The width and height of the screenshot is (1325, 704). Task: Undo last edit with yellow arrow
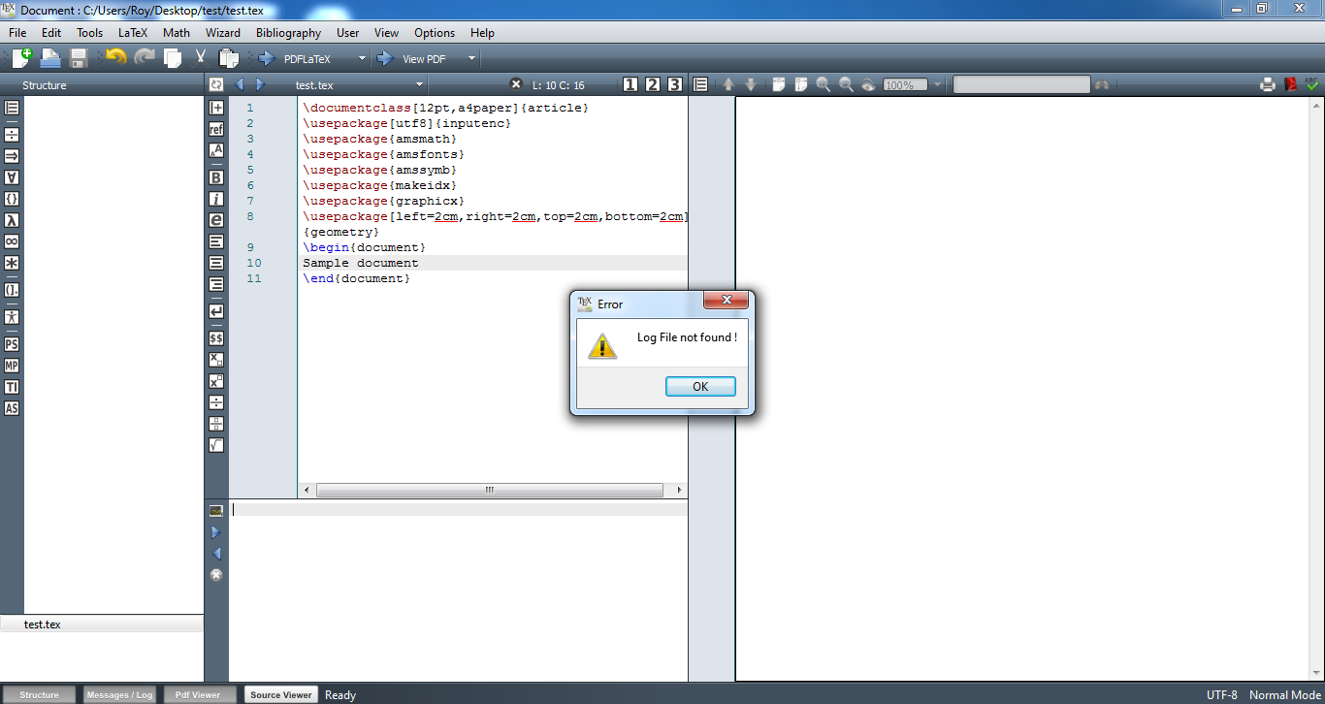pyautogui.click(x=115, y=58)
